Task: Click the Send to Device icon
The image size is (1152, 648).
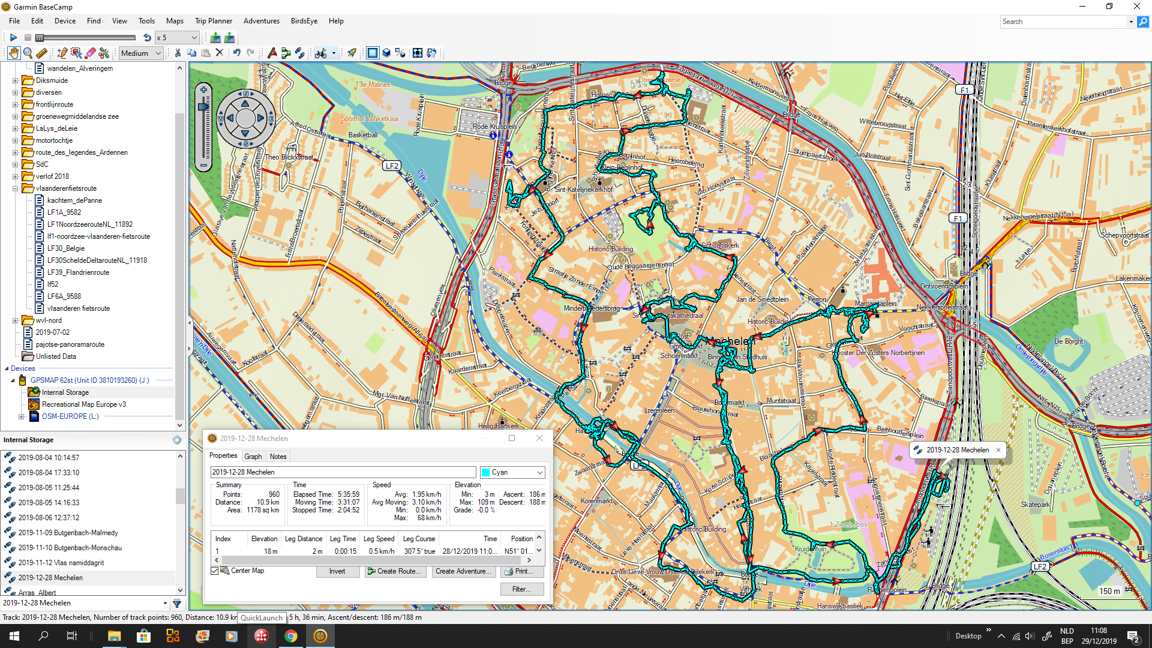Action: point(215,38)
